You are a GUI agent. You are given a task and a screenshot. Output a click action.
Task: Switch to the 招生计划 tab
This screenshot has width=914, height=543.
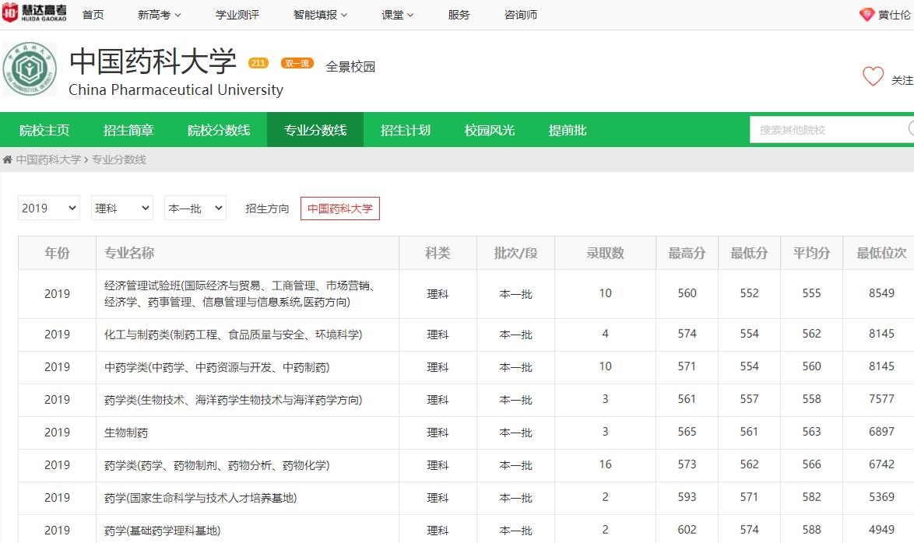point(405,130)
